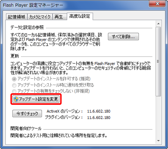This screenshot has height=149, width=168.
Task: Close the Flash Player 設定マネージャー window
Action: tap(157, 4)
